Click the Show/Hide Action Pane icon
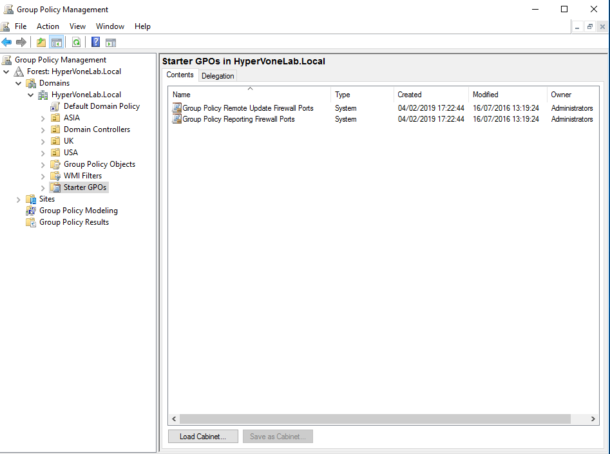This screenshot has width=610, height=454. coord(110,42)
